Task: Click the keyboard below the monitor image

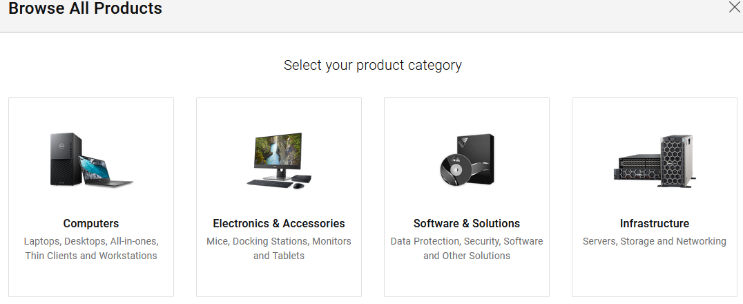Action: 267,183
